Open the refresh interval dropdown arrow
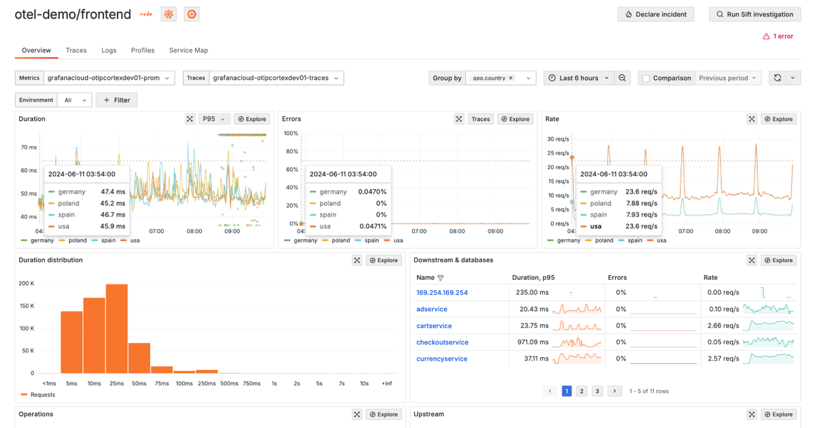815x428 pixels. 793,78
